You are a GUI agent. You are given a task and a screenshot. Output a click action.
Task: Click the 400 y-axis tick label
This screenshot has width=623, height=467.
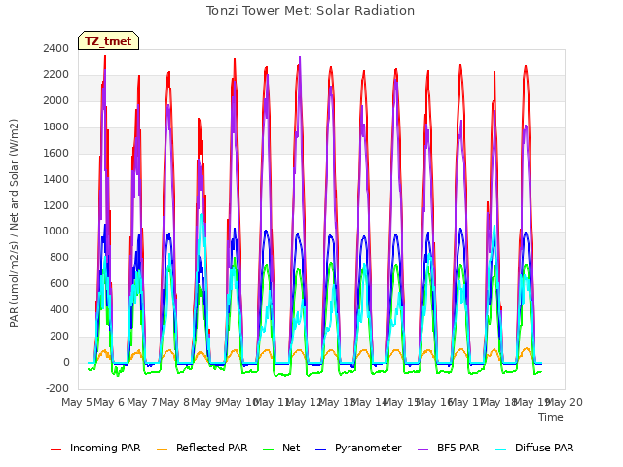point(59,309)
